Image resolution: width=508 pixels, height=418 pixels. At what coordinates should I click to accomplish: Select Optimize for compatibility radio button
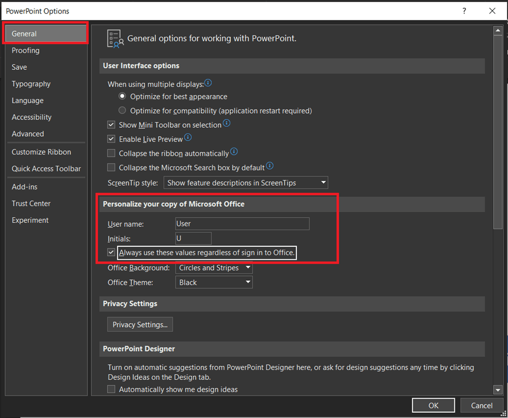point(122,110)
